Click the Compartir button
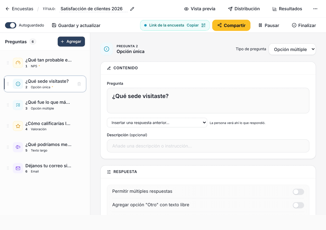 pos(231,25)
